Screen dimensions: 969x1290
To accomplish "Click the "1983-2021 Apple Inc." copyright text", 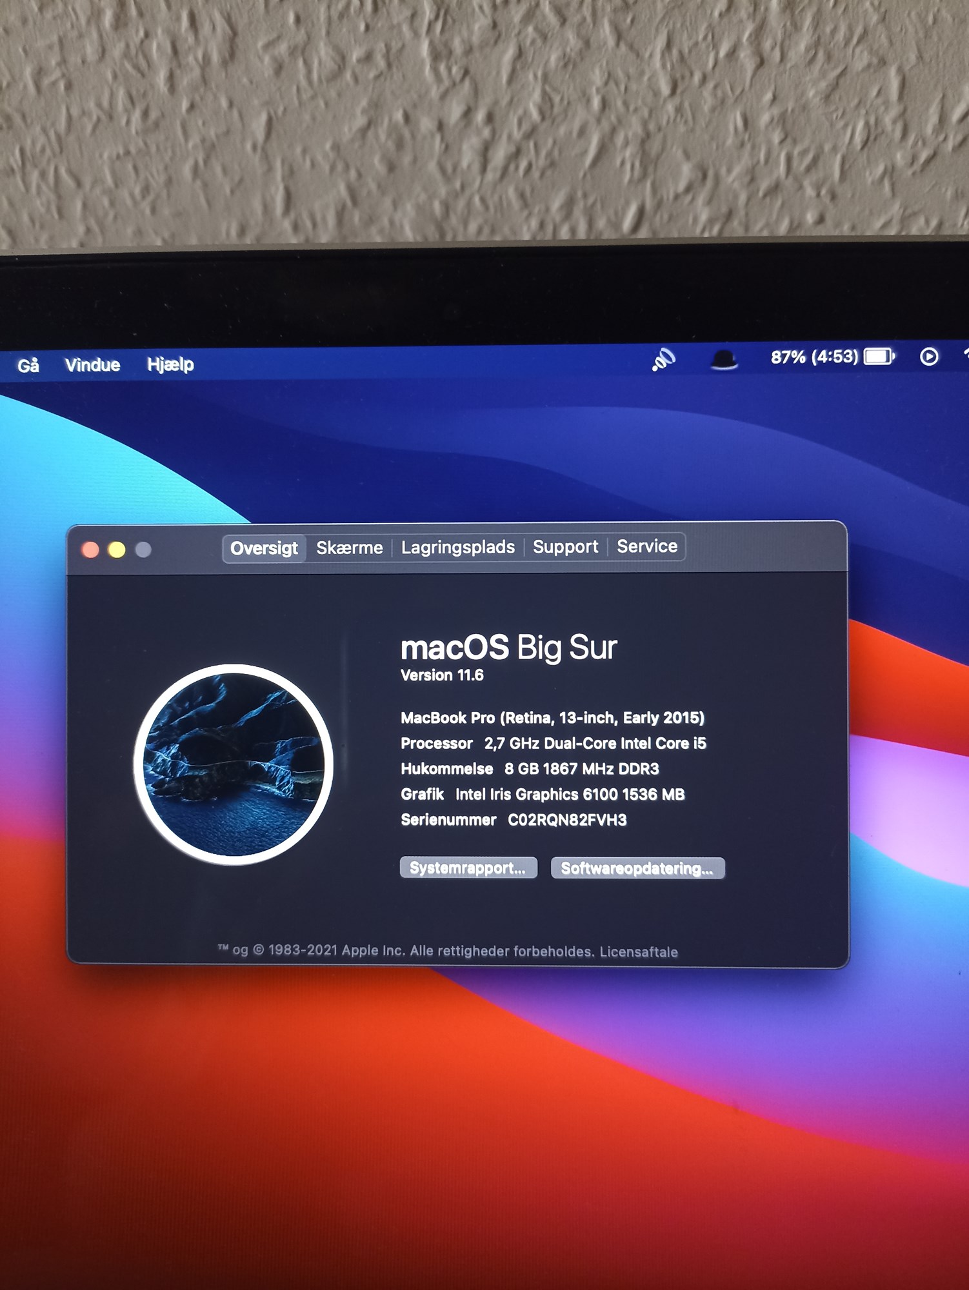I will (336, 950).
